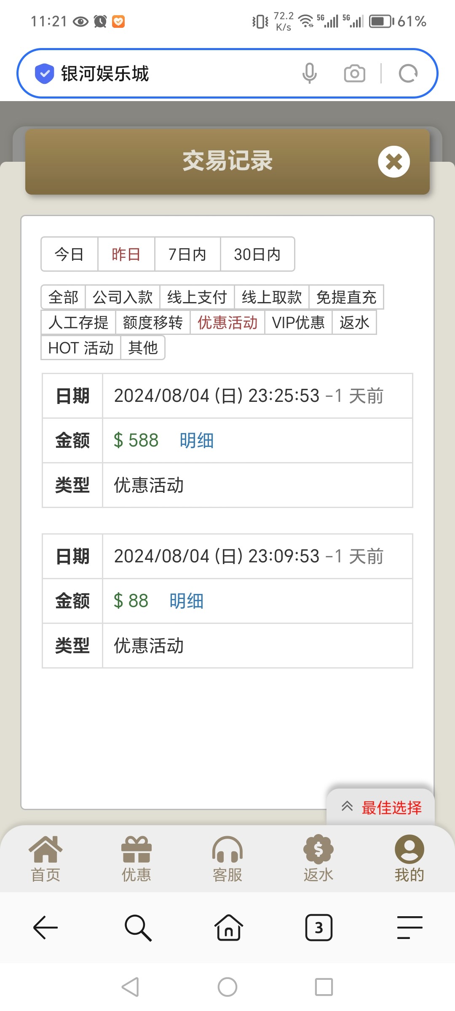Tap the 银河娱乐城 address bar

(169, 73)
